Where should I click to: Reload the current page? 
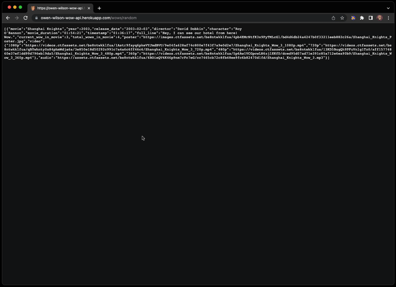25,18
